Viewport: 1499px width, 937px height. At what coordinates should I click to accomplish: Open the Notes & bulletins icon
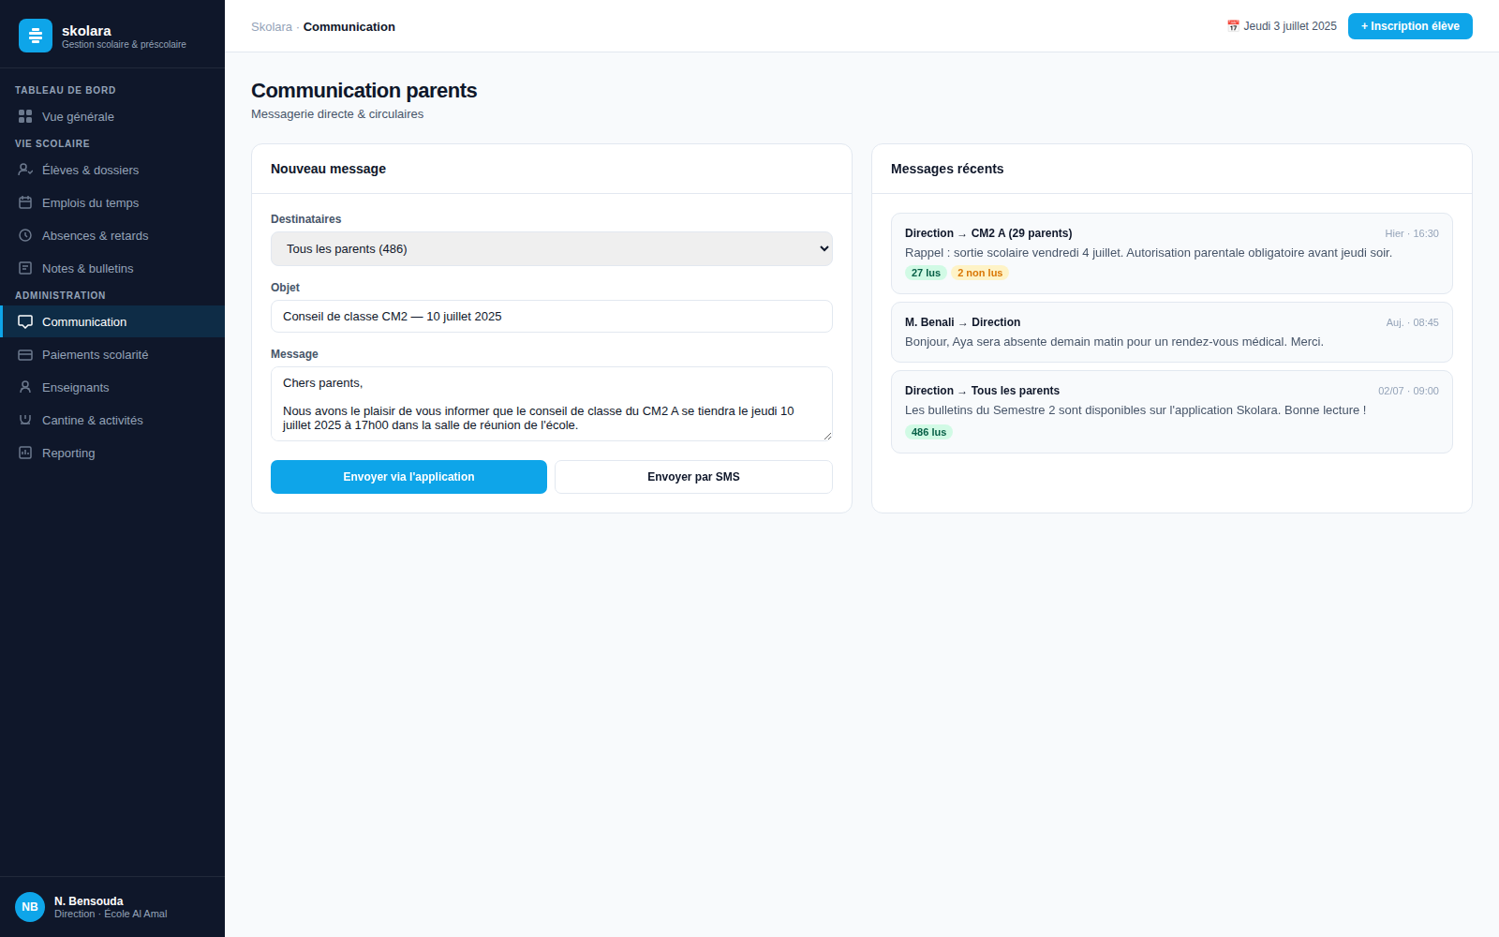[25, 268]
